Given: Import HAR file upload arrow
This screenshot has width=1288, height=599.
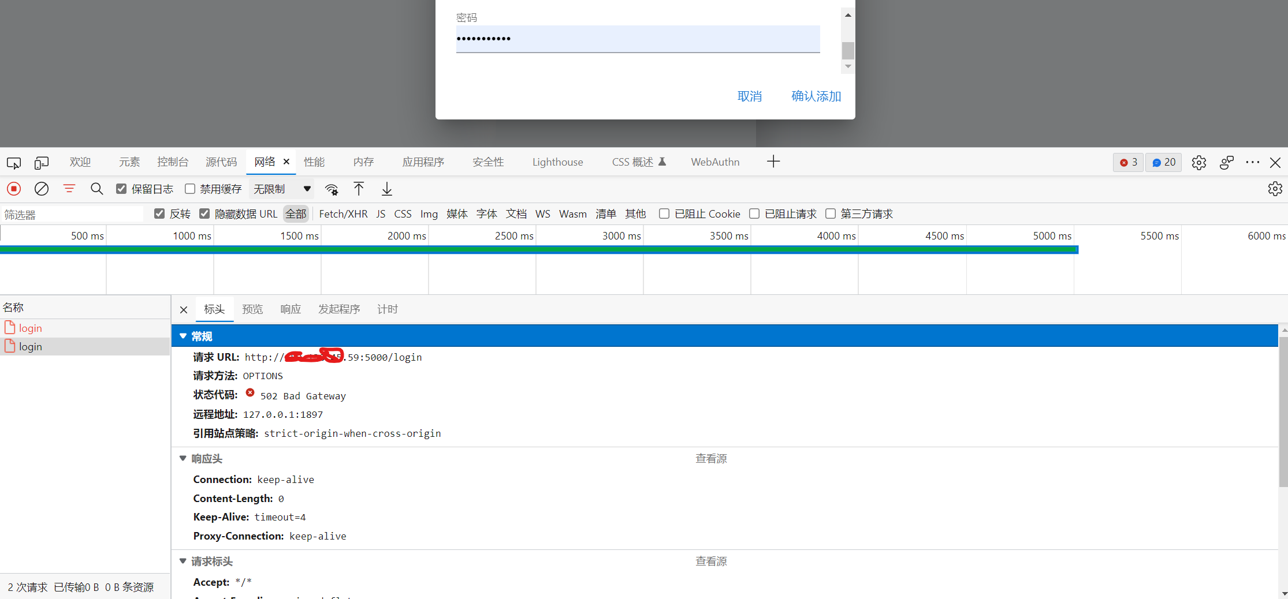Looking at the screenshot, I should 359,189.
